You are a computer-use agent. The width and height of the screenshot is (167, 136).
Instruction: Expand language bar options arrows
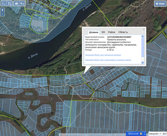coord(144,134)
